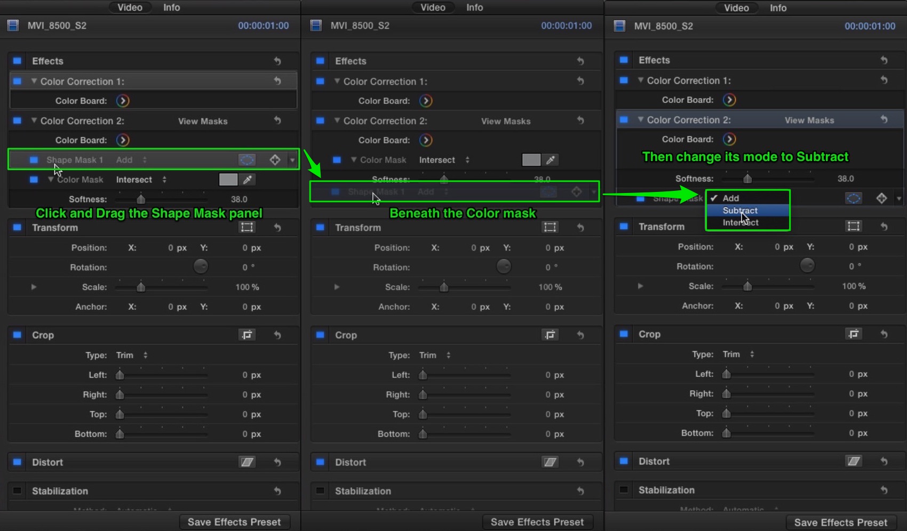907x531 pixels.
Task: Reset Color Correction 1 in left panel
Action: point(277,81)
